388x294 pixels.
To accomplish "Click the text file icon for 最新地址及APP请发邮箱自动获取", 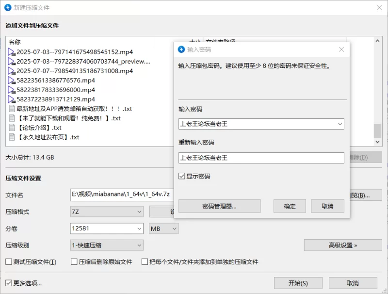I will 12,109.
